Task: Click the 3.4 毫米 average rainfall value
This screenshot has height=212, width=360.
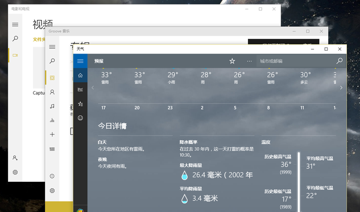Action: 205,198
